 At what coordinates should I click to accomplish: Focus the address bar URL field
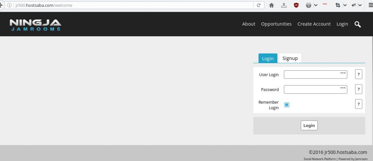133,5
